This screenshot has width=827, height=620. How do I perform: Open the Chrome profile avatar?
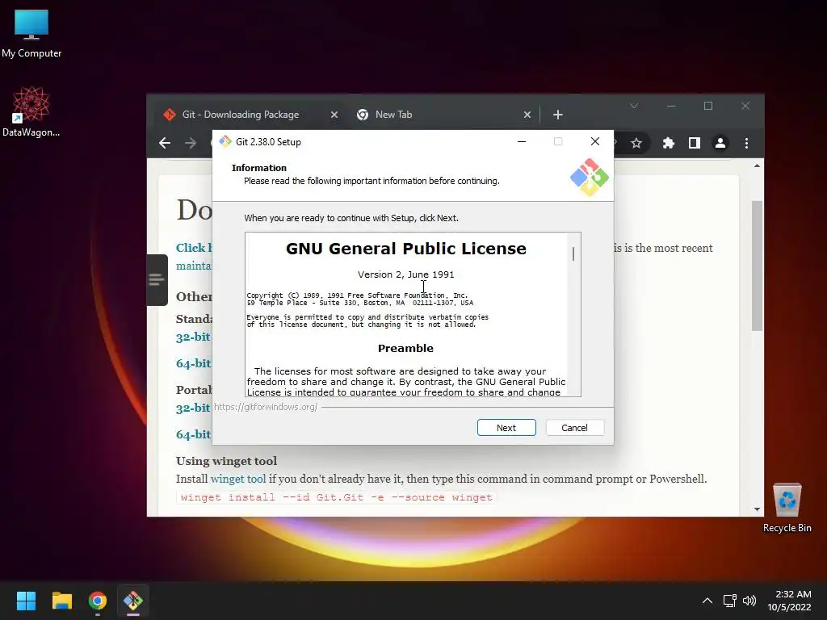720,143
